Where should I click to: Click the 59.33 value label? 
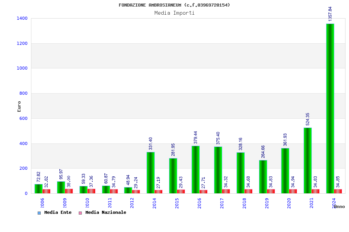point(83,179)
